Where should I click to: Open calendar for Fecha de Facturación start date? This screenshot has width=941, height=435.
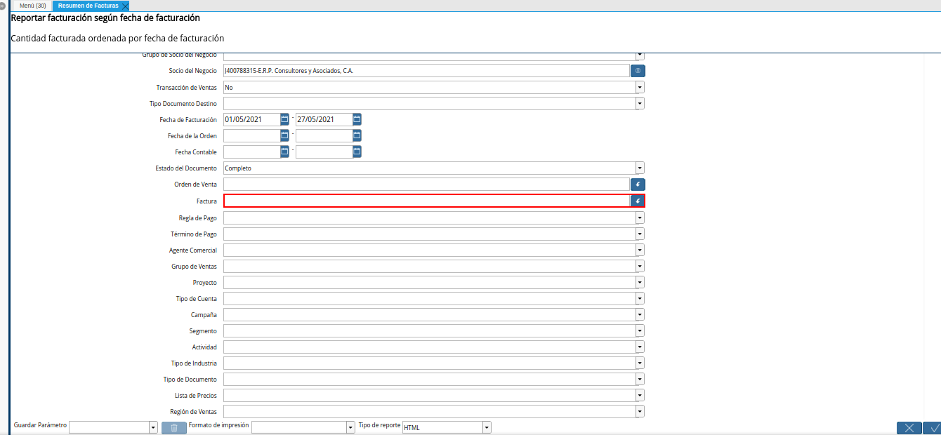click(x=284, y=119)
